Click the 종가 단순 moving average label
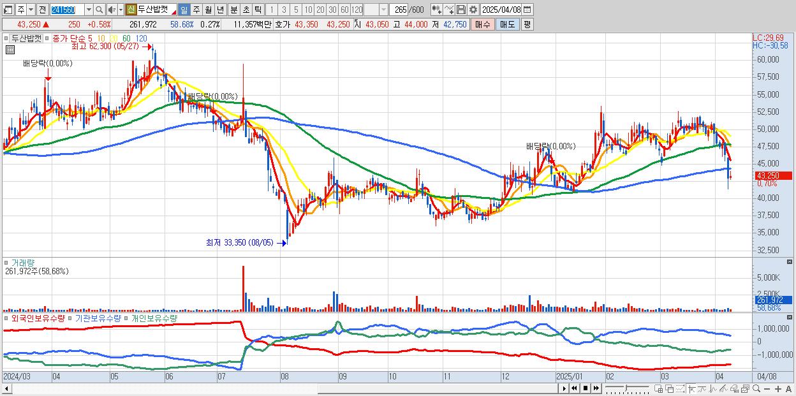 tap(68, 38)
